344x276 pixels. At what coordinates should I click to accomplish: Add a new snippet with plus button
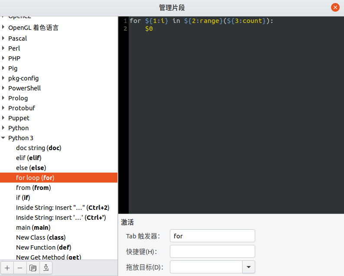pyautogui.click(x=7, y=268)
